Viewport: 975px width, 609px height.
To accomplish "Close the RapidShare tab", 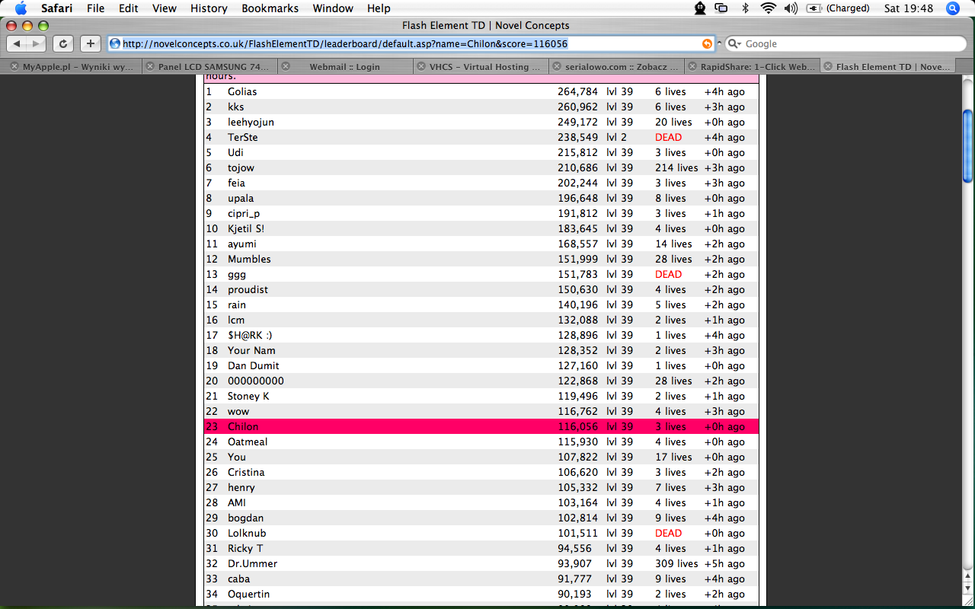I will tap(692, 66).
